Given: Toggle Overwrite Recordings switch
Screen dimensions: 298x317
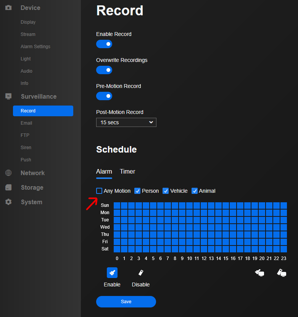Looking at the screenshot, I should tap(104, 70).
